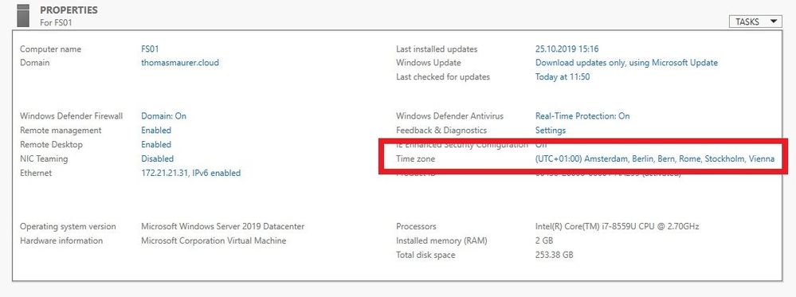The height and width of the screenshot is (297, 796).
Task: Click Feedback & Diagnostics Settings link
Action: pyautogui.click(x=551, y=131)
